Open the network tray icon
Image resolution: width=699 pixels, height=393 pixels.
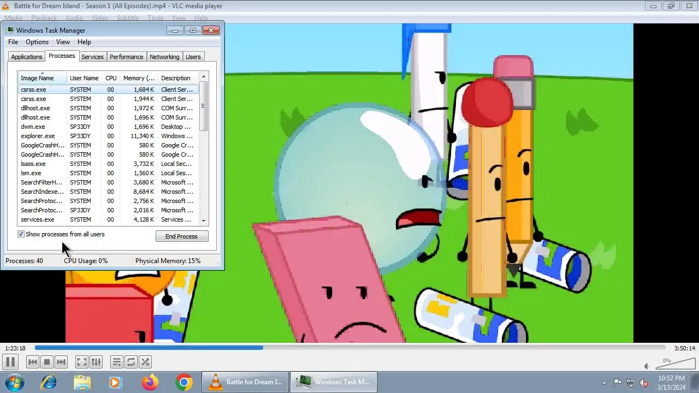[631, 383]
